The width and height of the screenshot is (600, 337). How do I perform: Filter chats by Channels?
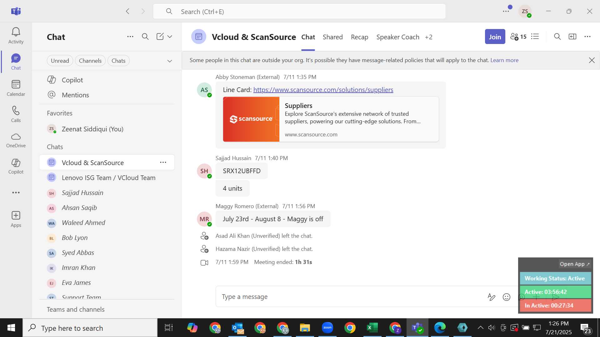coord(90,61)
